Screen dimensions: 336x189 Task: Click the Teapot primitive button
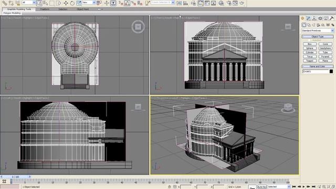tap(310, 61)
